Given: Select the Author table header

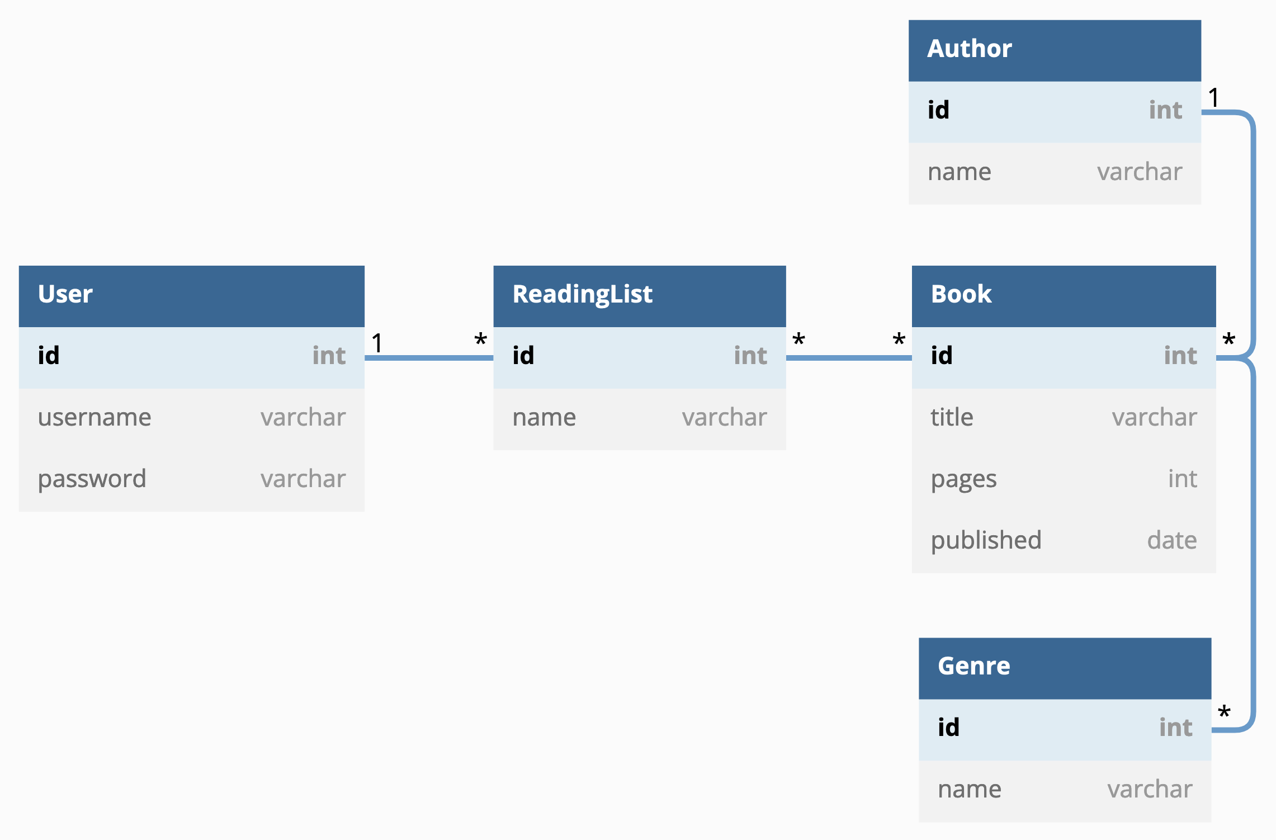Looking at the screenshot, I should [x=1054, y=50].
